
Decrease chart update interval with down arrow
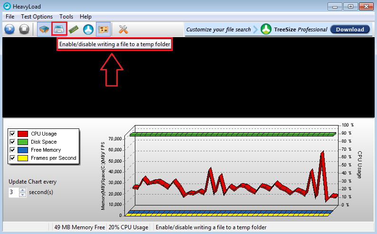coord(23,195)
